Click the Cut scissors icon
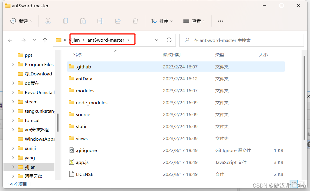 tap(48, 21)
